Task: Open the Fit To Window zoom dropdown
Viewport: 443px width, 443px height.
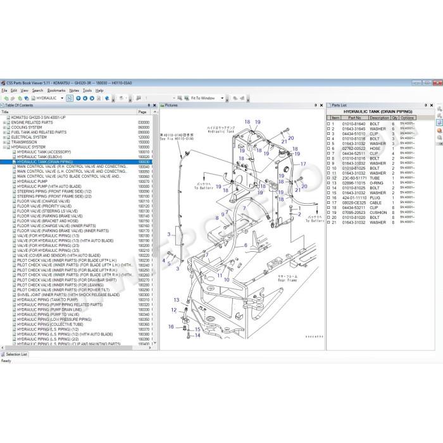Action: 222,98
